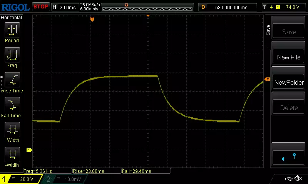Select the Freq measurement icon

pos(12,55)
